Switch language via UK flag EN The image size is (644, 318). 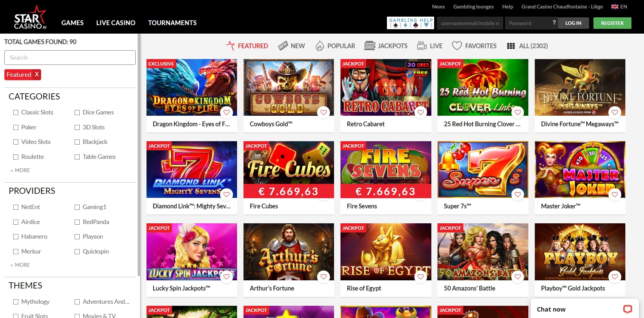(619, 6)
